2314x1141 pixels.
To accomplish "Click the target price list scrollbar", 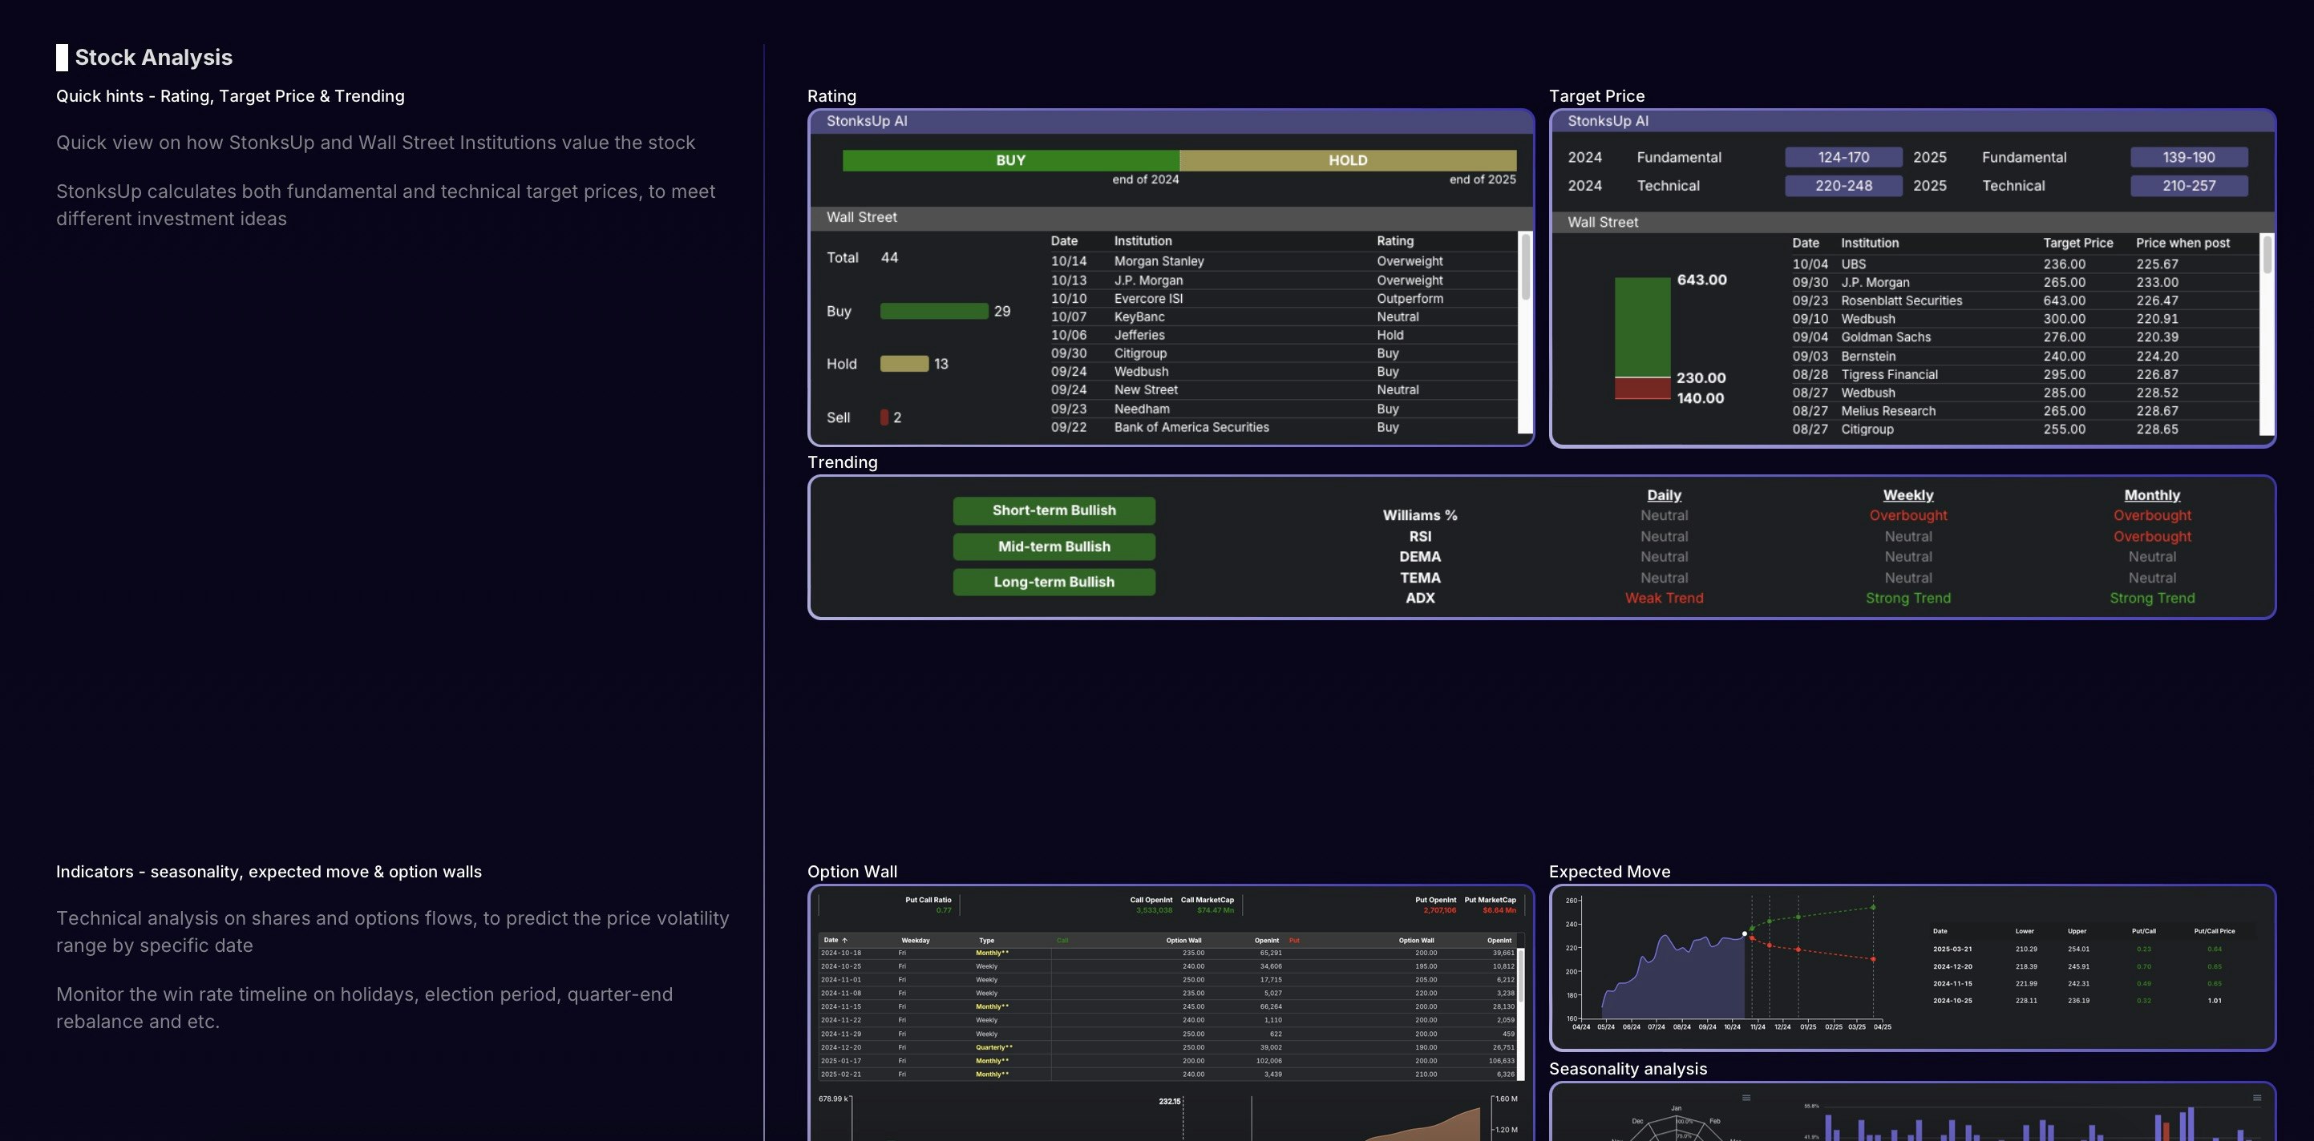I will (x=2267, y=256).
